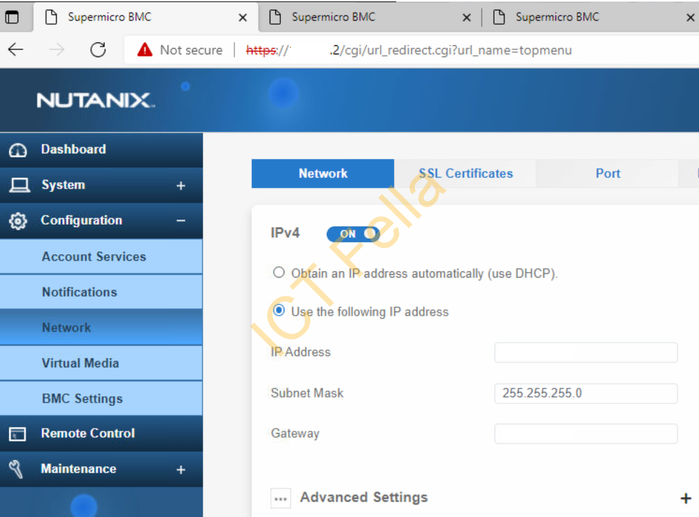The image size is (699, 517).
Task: Switch to the Port tab
Action: click(x=608, y=174)
